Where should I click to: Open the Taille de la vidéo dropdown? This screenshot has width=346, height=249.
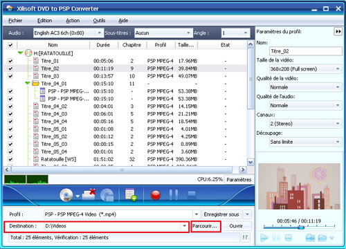click(338, 68)
